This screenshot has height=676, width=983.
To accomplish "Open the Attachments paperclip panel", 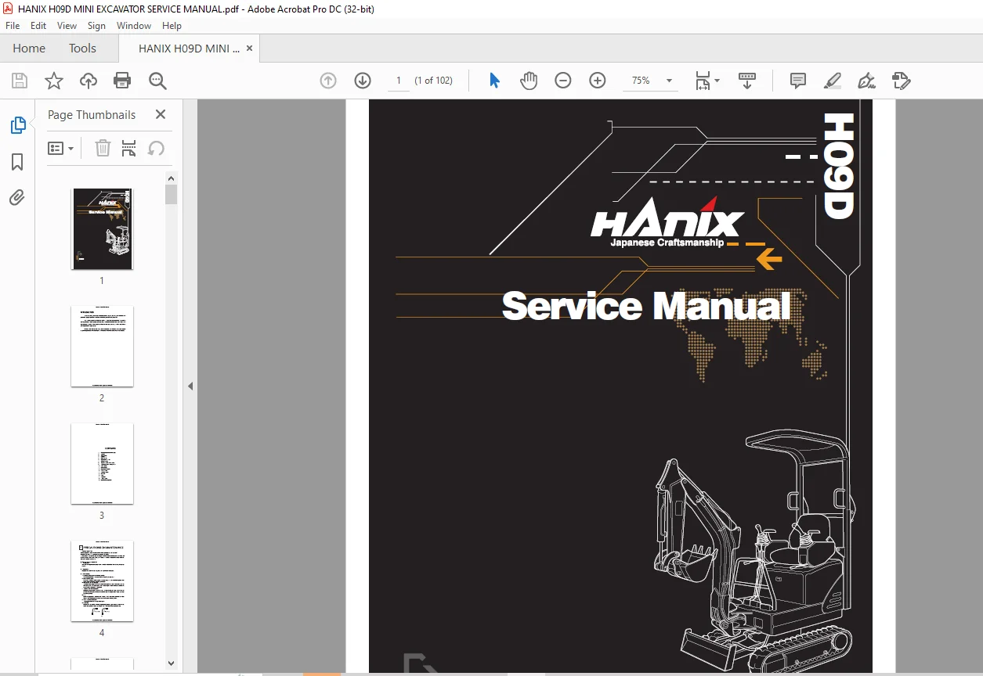I will click(x=17, y=197).
